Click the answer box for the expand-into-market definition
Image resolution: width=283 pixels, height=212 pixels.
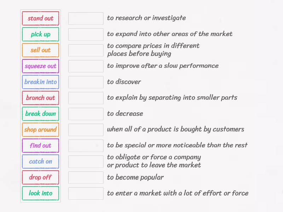(86, 34)
